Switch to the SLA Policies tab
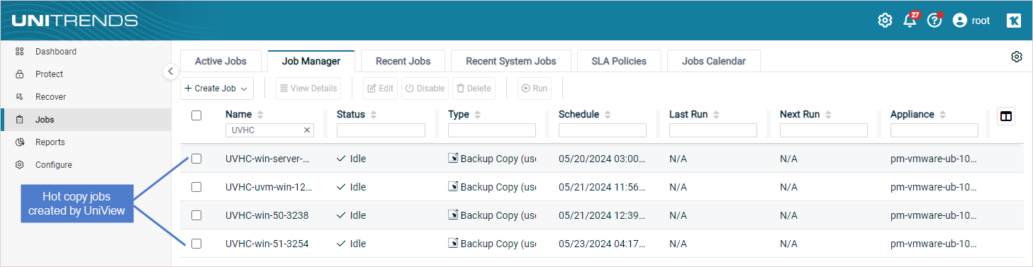The image size is (1033, 267). (x=619, y=61)
